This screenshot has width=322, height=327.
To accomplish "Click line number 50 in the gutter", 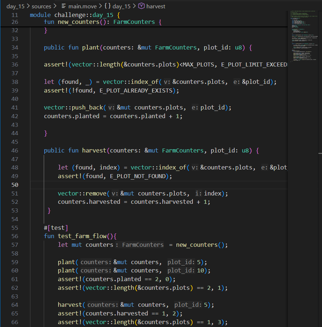I will click(15, 185).
